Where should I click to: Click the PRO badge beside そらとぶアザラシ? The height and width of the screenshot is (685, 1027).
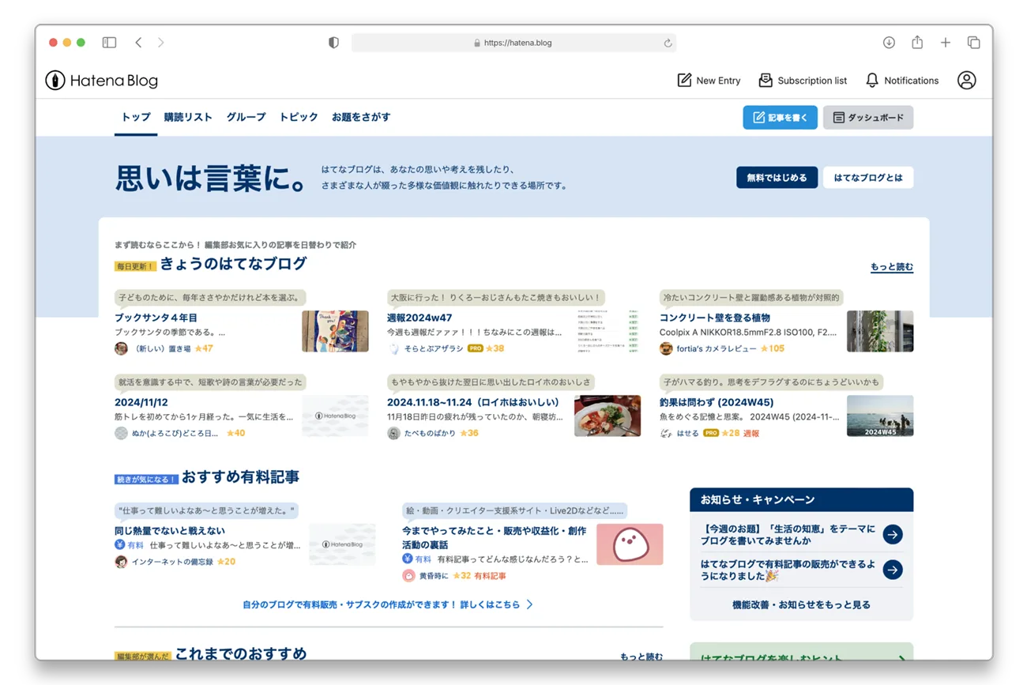click(x=474, y=347)
